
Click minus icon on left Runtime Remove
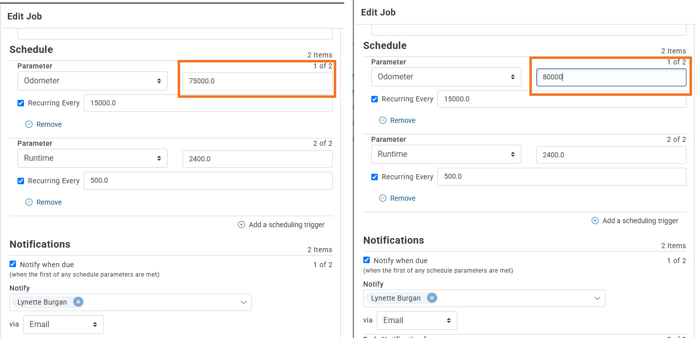pos(29,202)
